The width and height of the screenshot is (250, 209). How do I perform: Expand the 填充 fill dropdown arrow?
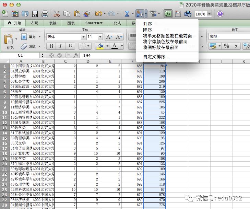point(39,37)
